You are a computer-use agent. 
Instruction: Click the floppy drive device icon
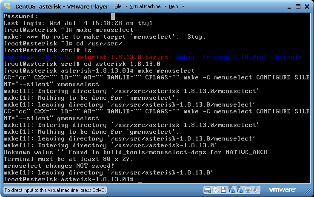(x=224, y=189)
